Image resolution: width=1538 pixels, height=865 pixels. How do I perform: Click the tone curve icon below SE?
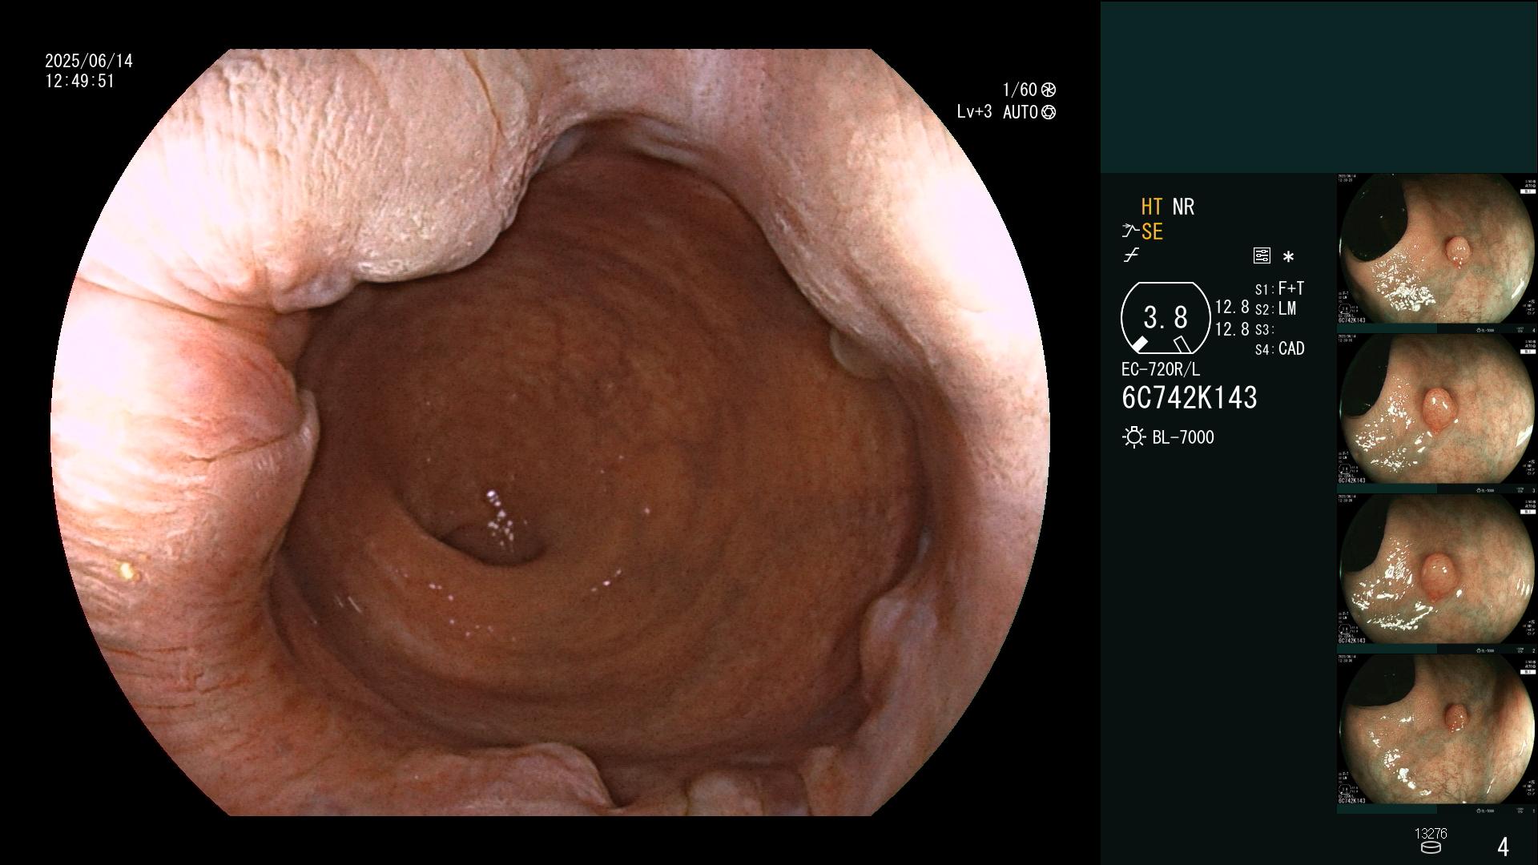(x=1131, y=255)
